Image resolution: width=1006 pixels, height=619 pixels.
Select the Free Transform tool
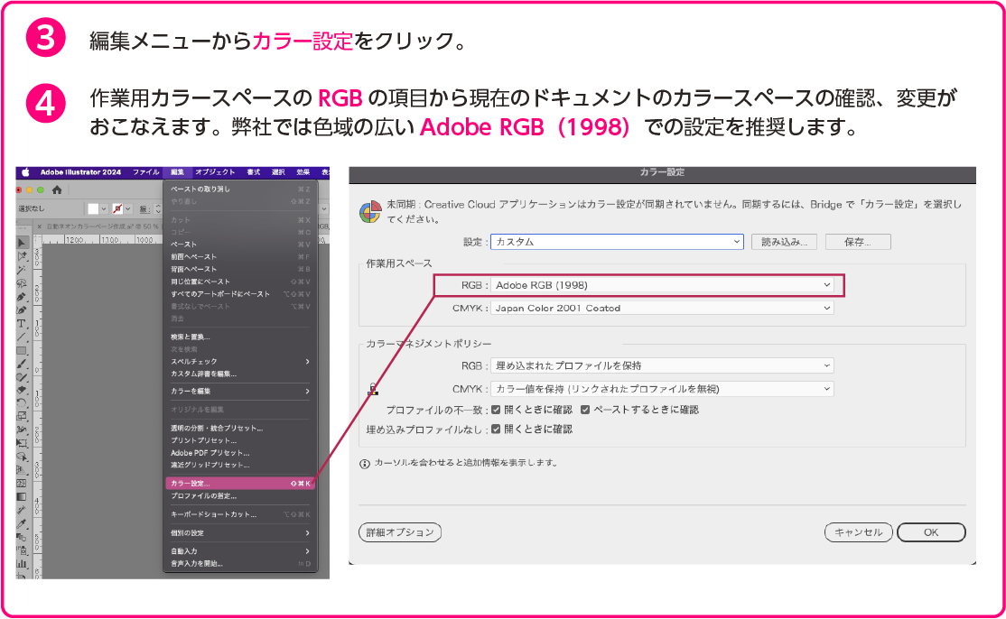(x=22, y=443)
